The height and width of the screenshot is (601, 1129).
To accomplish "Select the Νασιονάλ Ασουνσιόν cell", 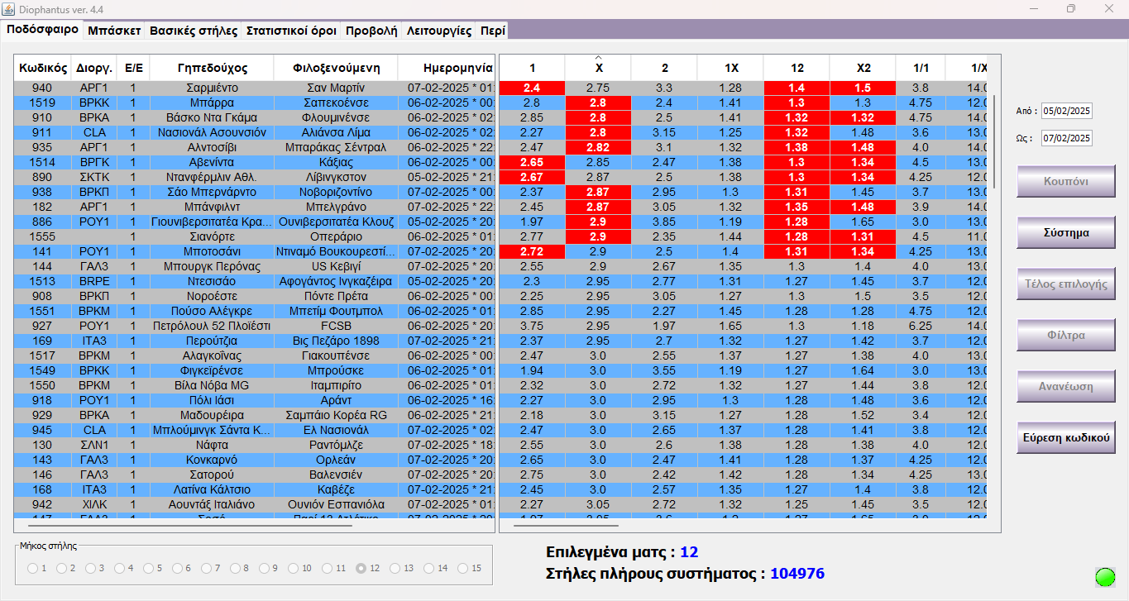I will pos(212,132).
